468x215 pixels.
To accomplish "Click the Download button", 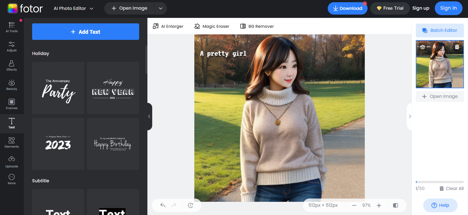I will click(x=347, y=8).
